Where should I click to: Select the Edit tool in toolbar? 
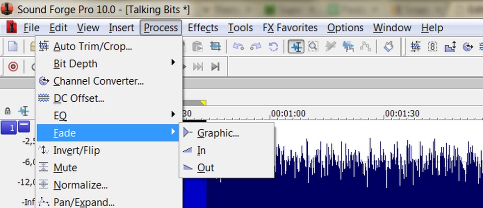tap(296, 46)
